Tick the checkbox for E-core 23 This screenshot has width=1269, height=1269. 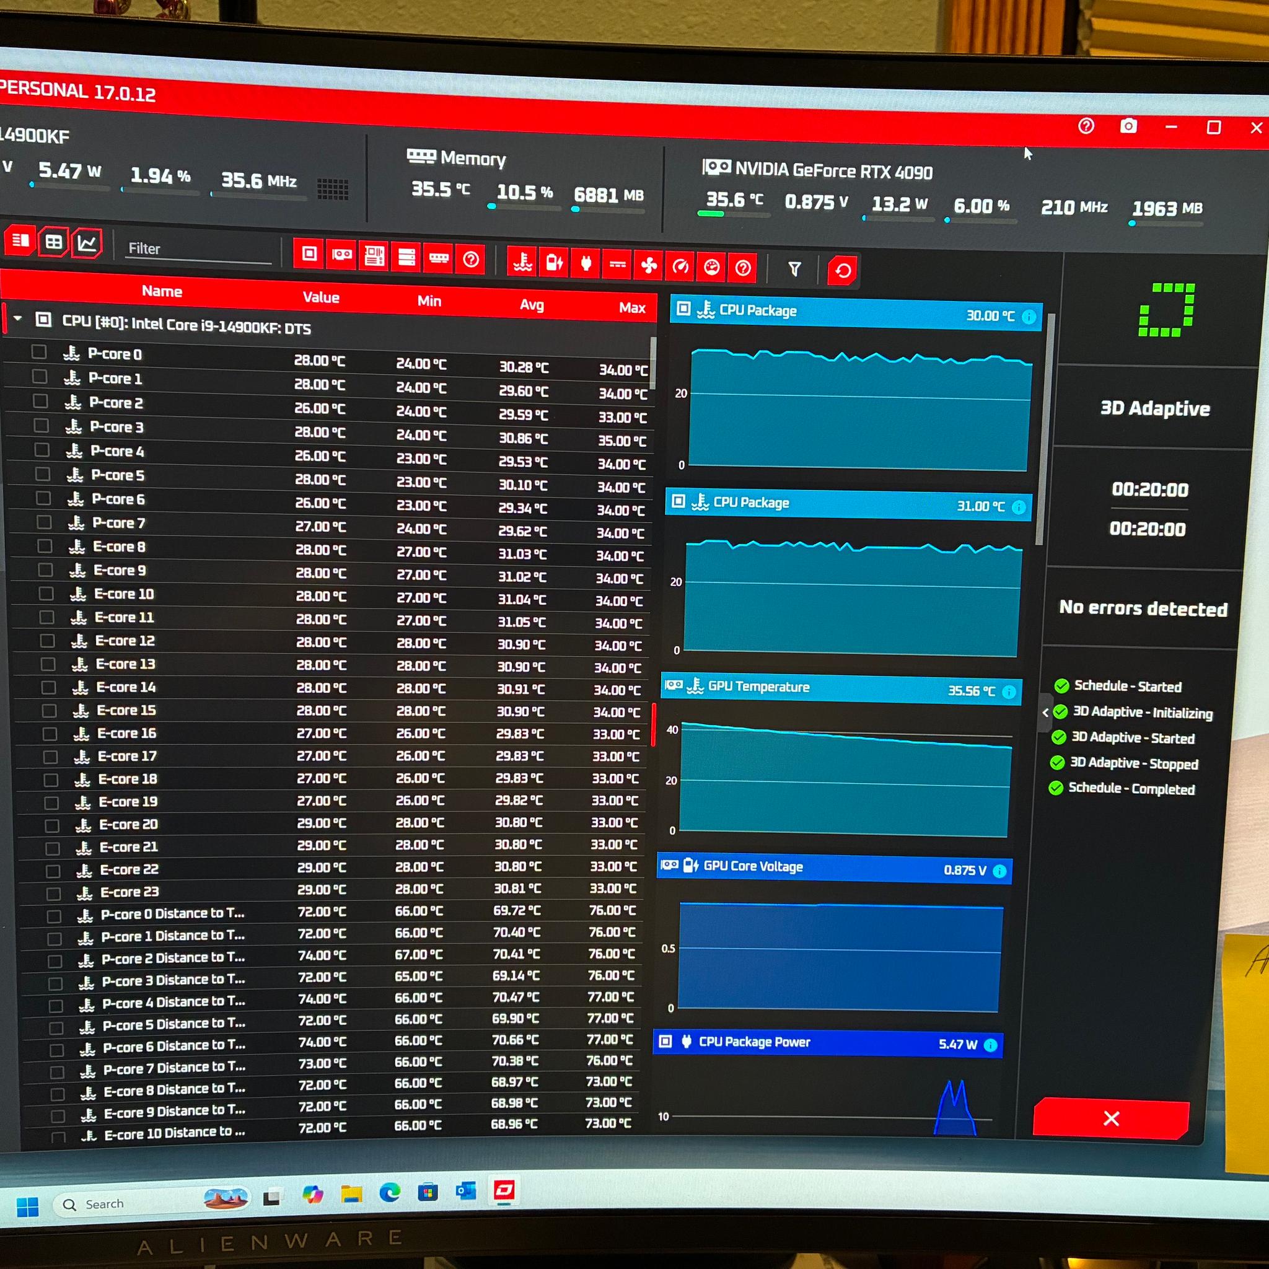tap(54, 894)
